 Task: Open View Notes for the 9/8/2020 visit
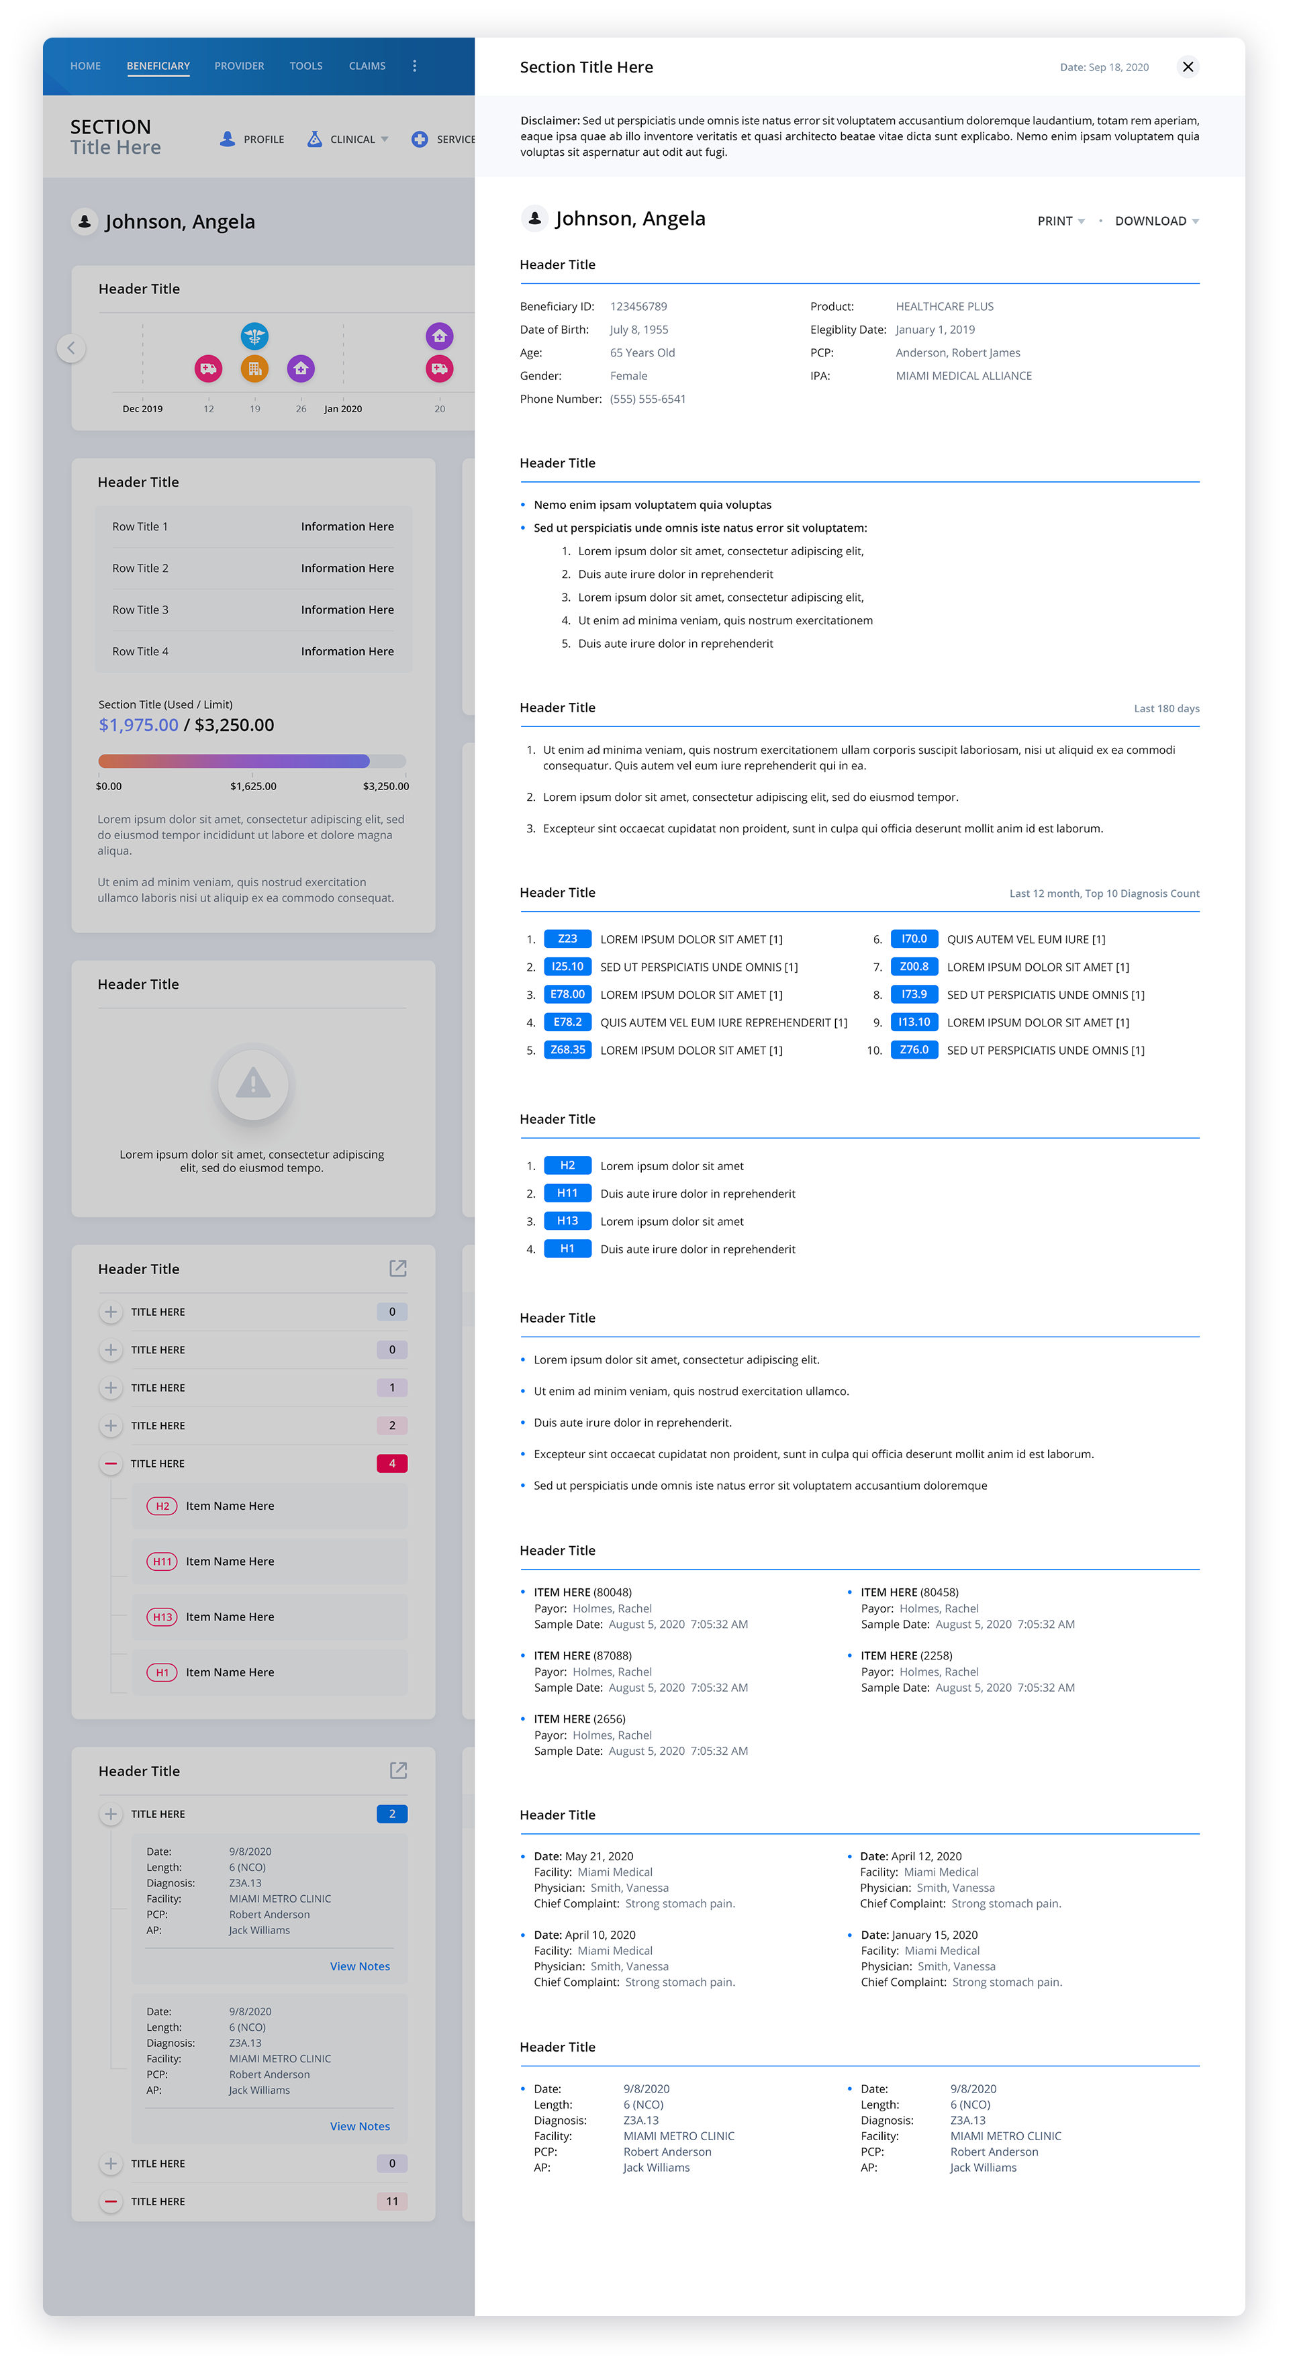coord(360,1966)
